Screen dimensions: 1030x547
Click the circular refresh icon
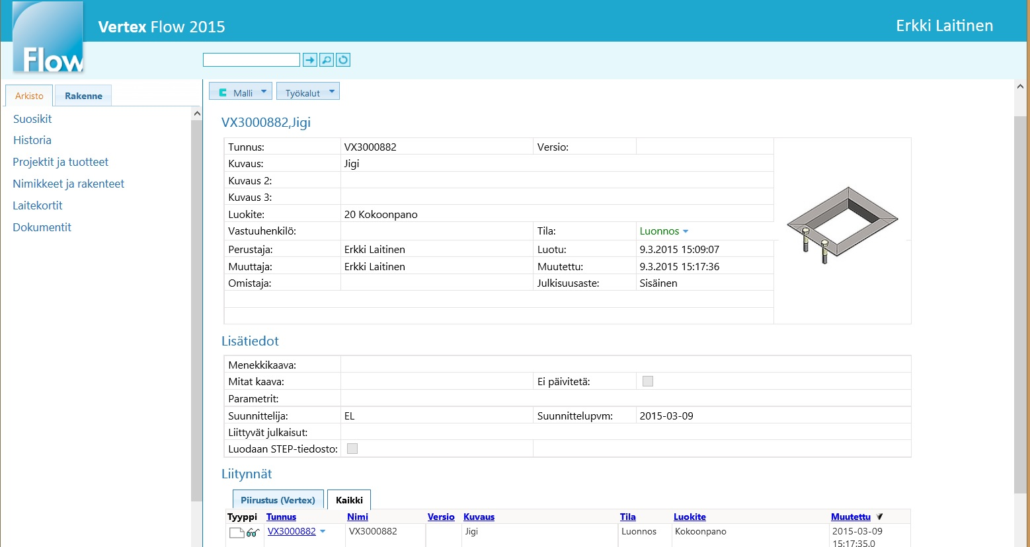343,60
